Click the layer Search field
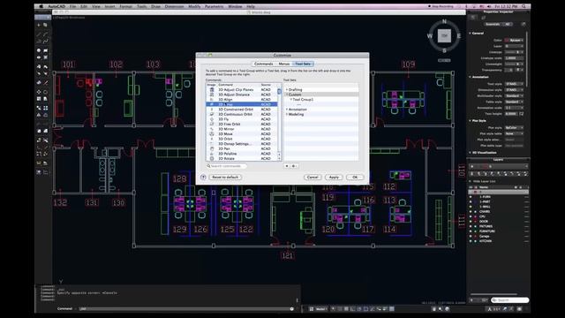The height and width of the screenshot is (318, 565). [x=510, y=300]
